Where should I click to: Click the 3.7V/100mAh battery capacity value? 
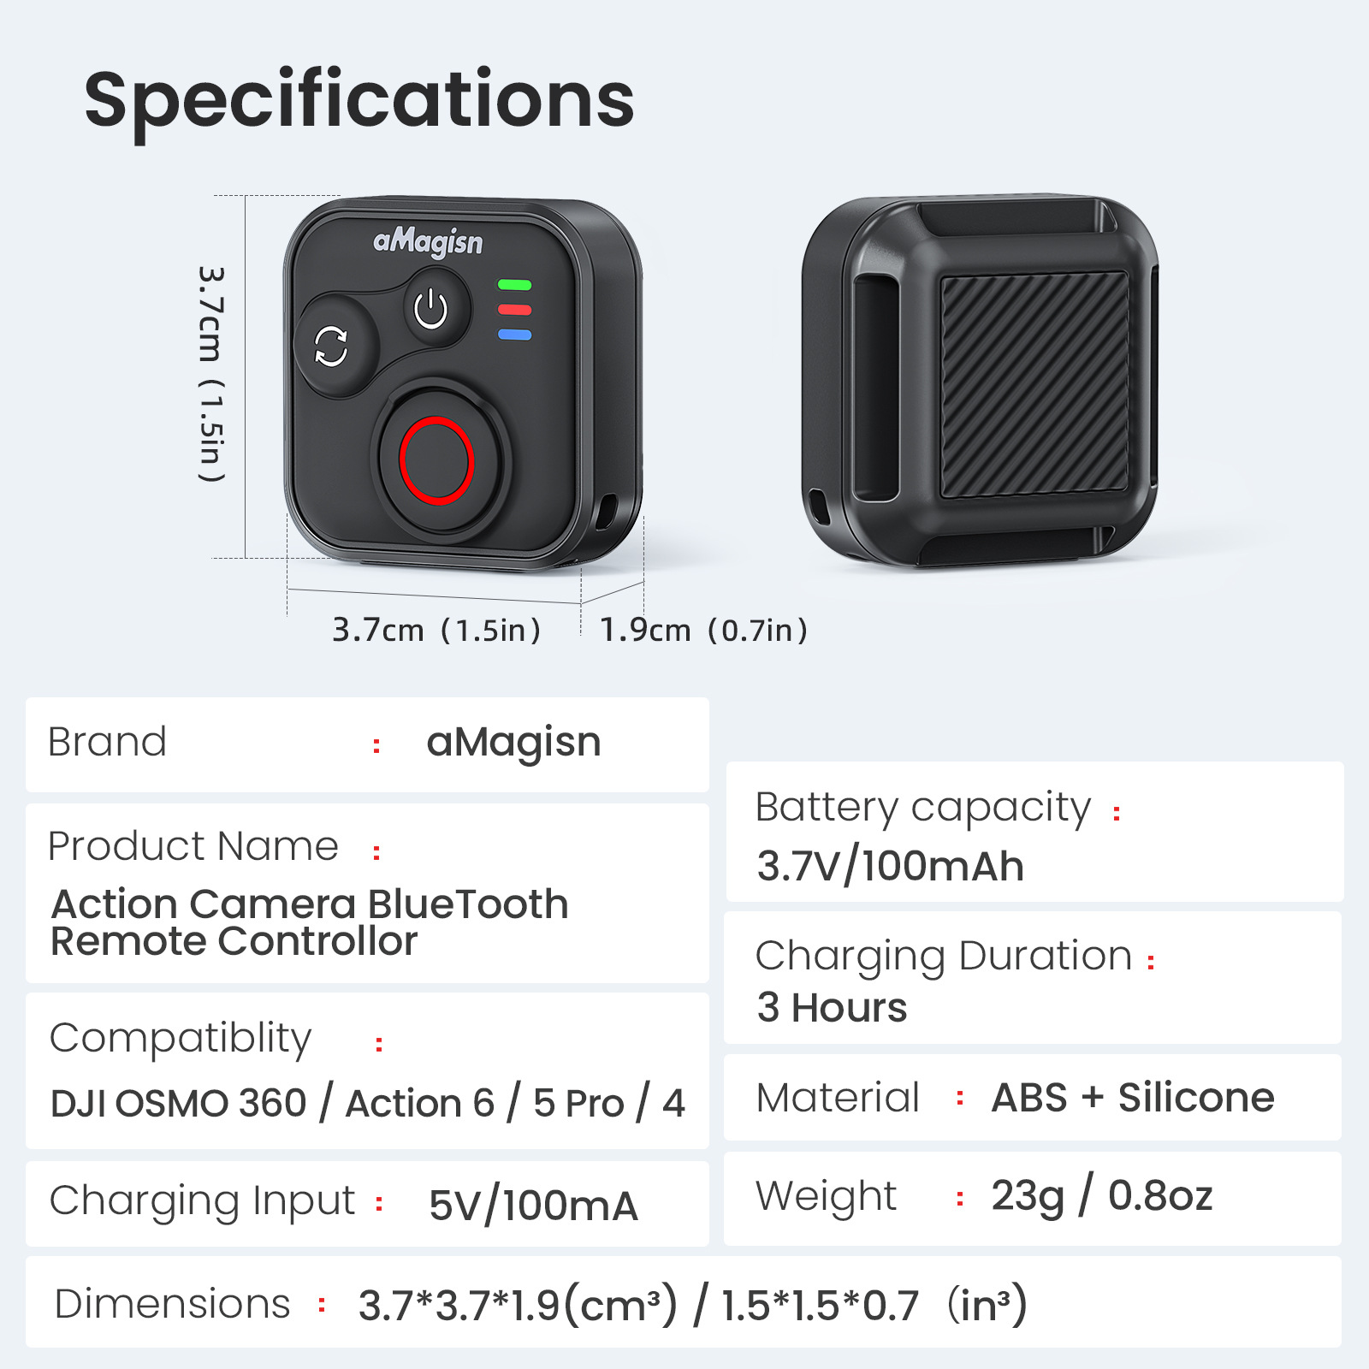coord(890,866)
